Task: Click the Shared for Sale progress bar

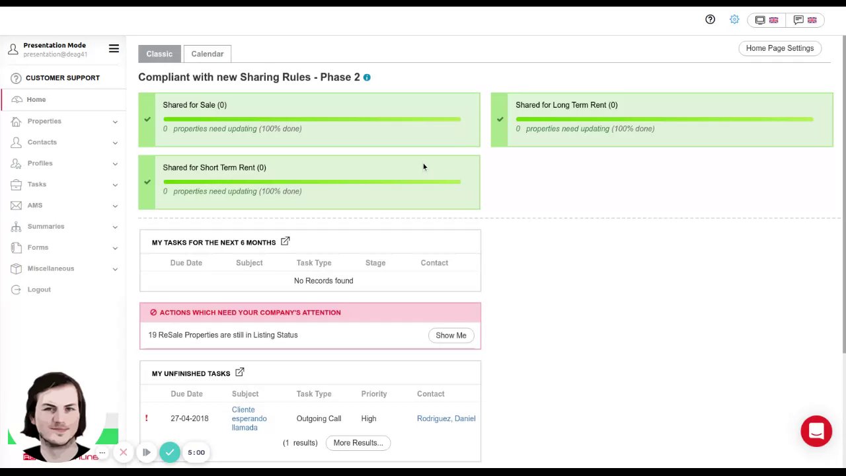Action: coord(312,119)
